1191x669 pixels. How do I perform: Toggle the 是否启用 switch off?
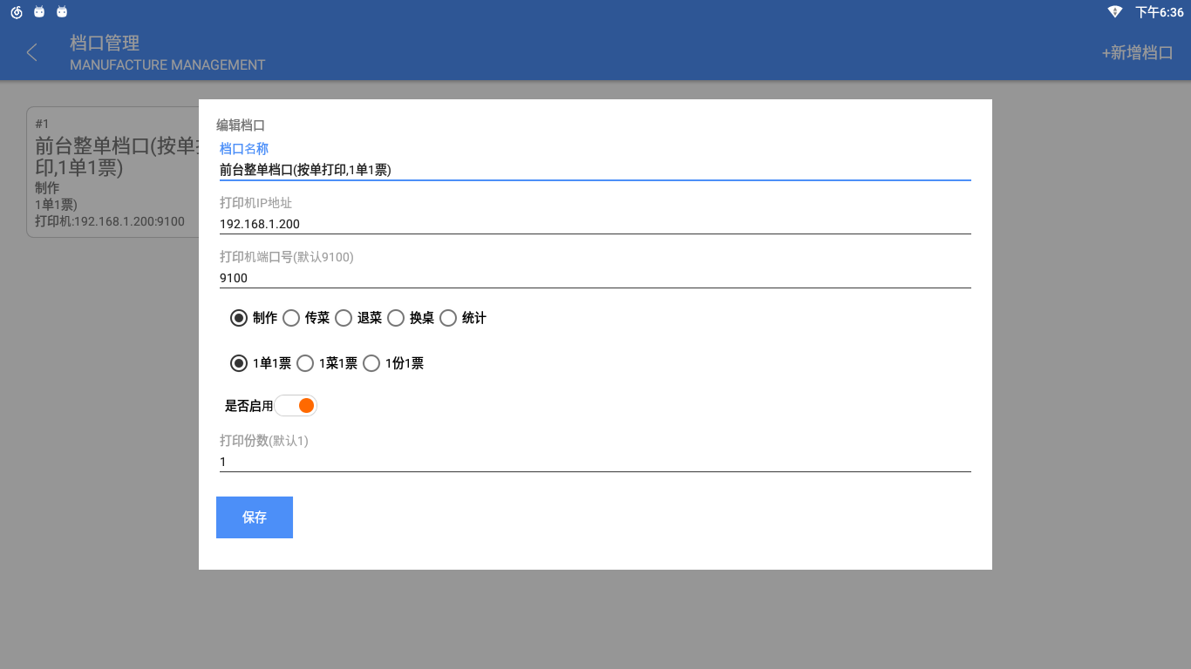[x=296, y=406]
